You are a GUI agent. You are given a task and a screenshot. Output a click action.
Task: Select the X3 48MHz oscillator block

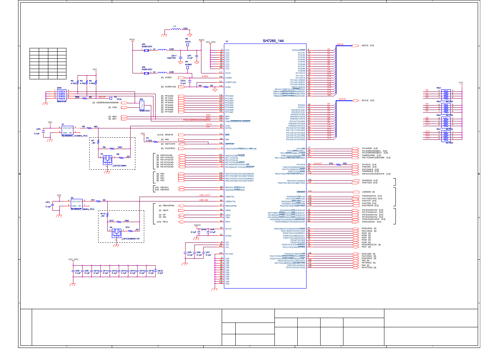pyautogui.click(x=76, y=204)
